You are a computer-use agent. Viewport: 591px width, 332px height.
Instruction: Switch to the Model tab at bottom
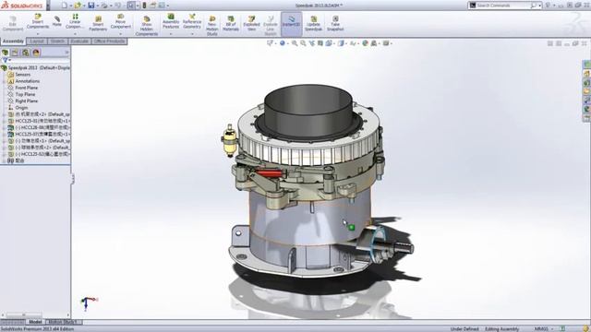click(35, 322)
